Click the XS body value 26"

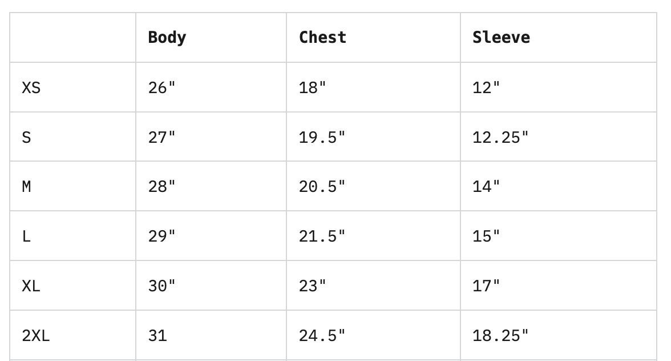[162, 88]
